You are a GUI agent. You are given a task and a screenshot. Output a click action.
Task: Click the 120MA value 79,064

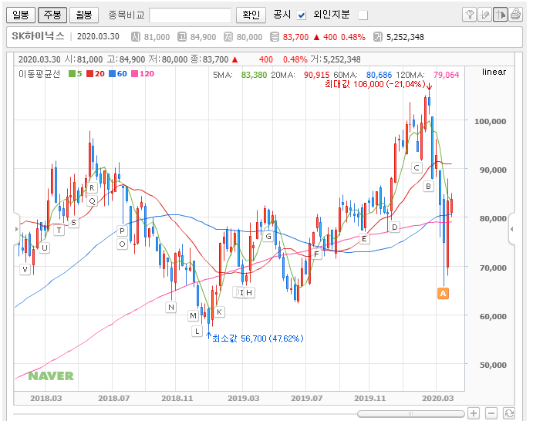[447, 75]
